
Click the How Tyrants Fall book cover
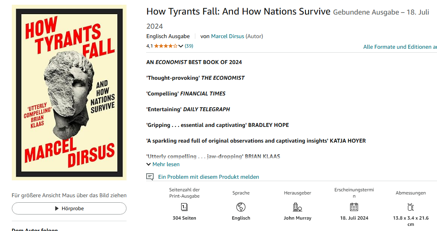[69, 93]
